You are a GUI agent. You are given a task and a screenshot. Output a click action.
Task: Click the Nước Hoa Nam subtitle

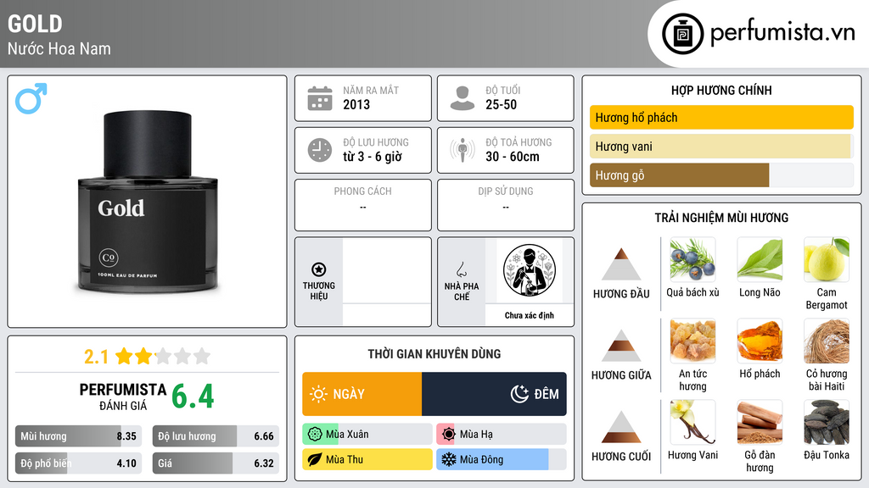[x=59, y=48]
